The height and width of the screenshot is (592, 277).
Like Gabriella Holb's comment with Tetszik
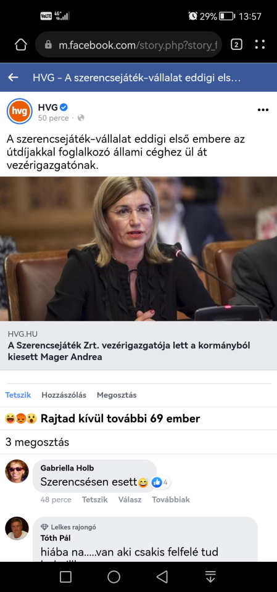95,499
